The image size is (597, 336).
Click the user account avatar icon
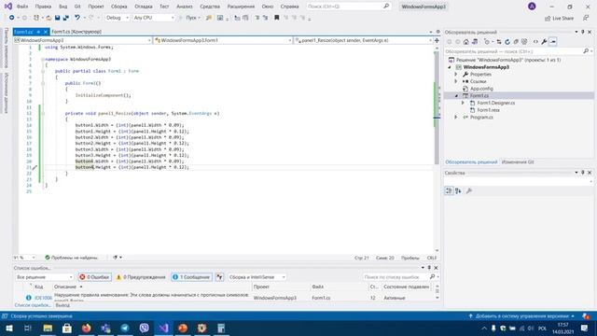pos(532,7)
